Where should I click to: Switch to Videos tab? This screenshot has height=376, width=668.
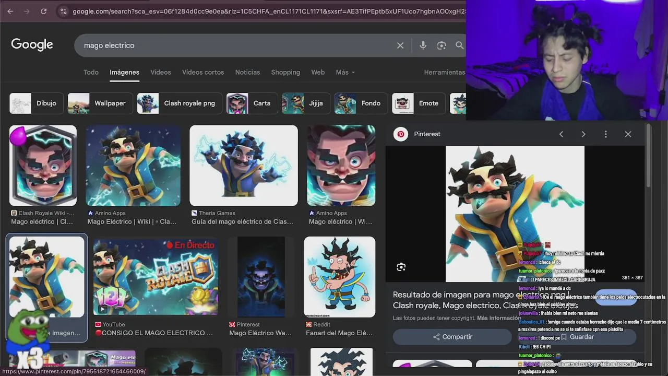(x=161, y=72)
